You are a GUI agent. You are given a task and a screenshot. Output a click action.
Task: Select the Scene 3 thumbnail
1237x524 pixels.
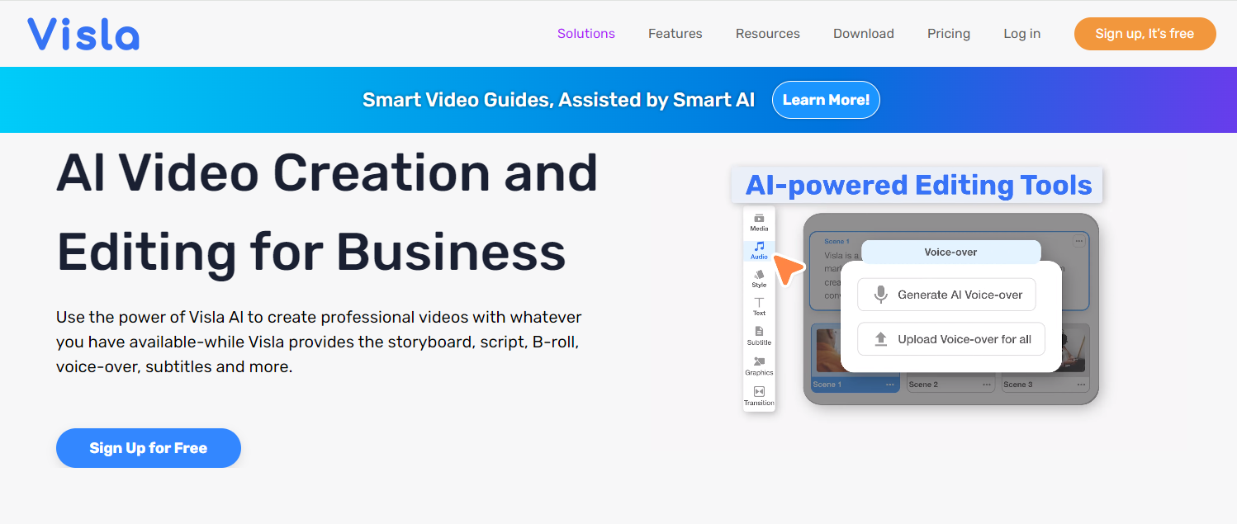click(x=1045, y=357)
